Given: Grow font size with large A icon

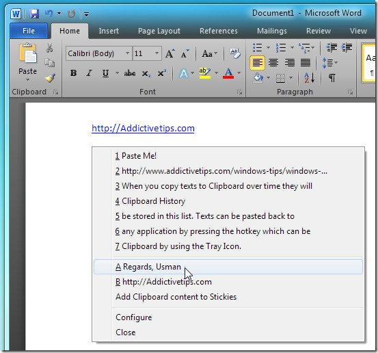Looking at the screenshot, I should pyautogui.click(x=170, y=53).
